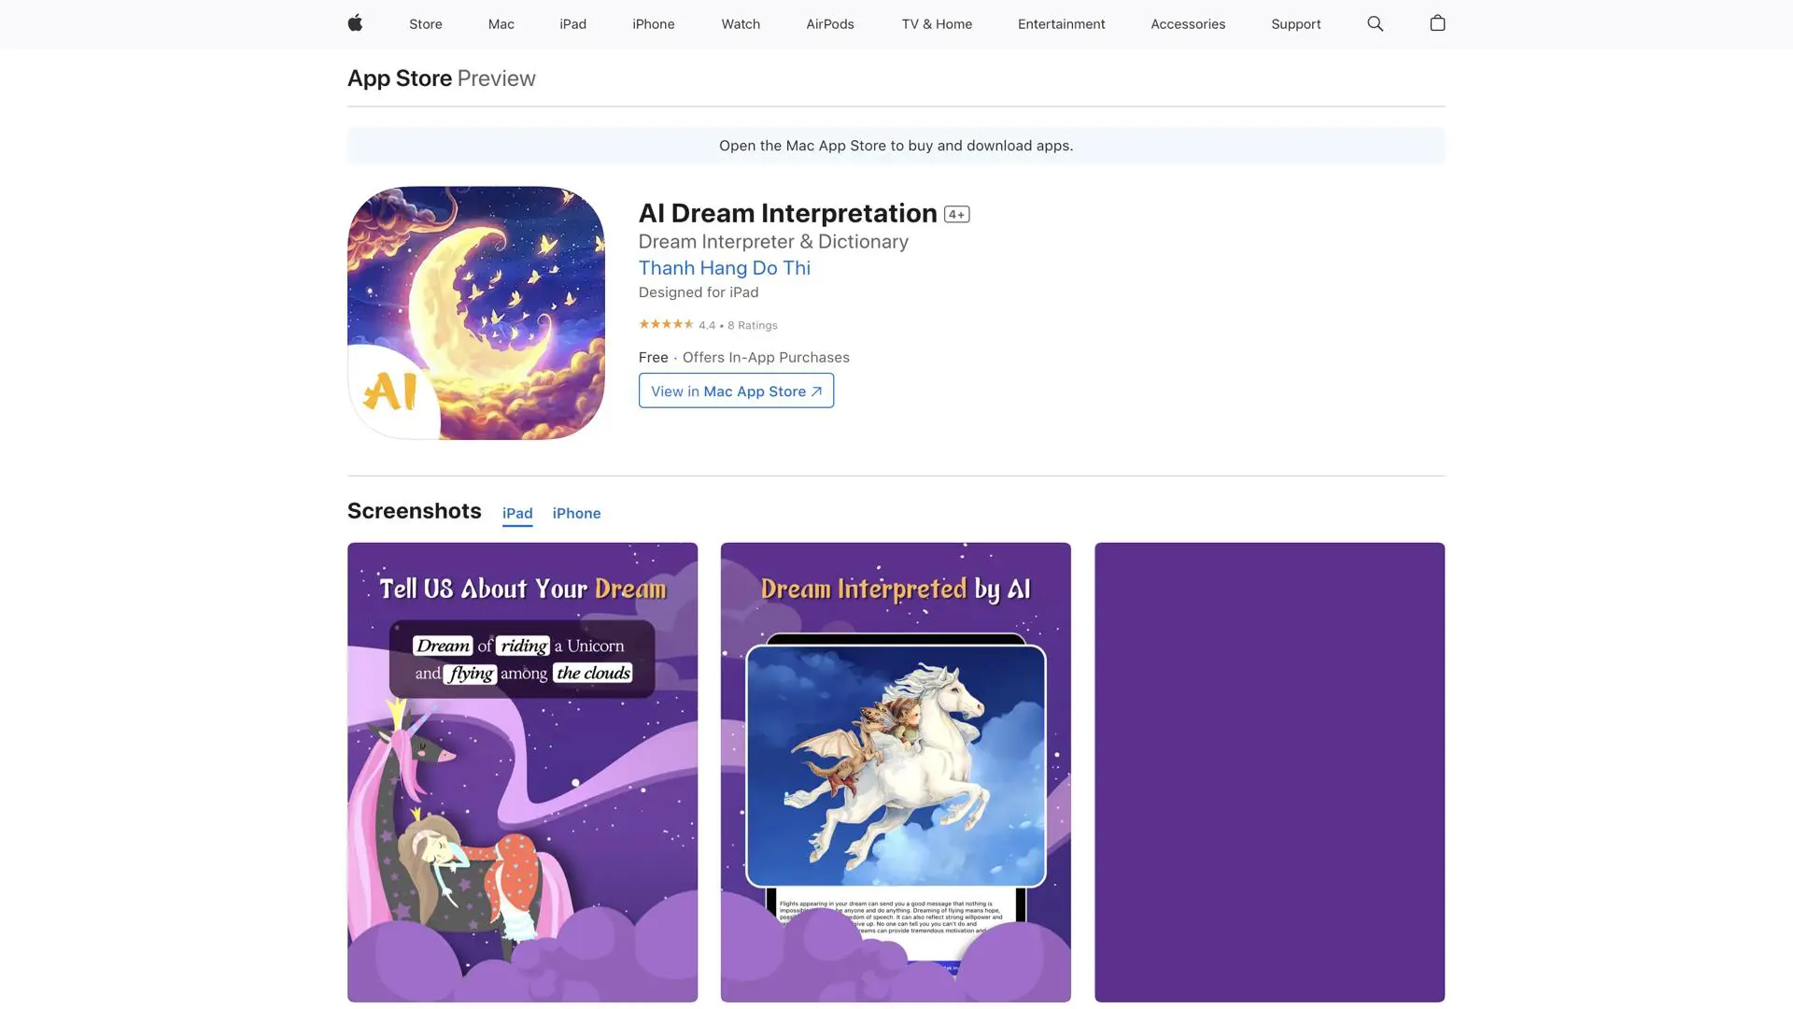Click the 4.4 star rating display
The width and height of the screenshot is (1793, 1009).
click(707, 324)
